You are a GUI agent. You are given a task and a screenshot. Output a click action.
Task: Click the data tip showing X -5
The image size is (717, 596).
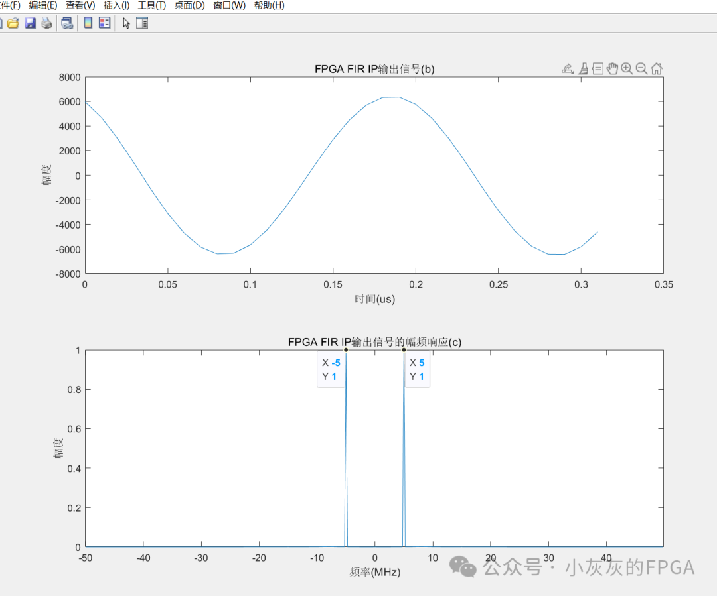(x=331, y=369)
